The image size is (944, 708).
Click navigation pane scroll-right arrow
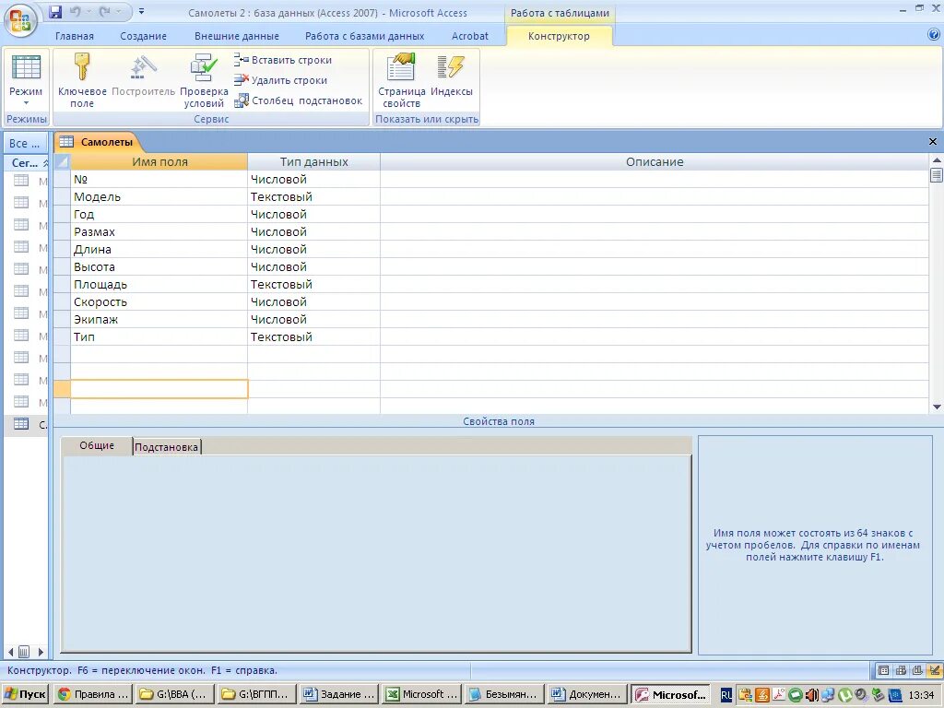[x=41, y=652]
